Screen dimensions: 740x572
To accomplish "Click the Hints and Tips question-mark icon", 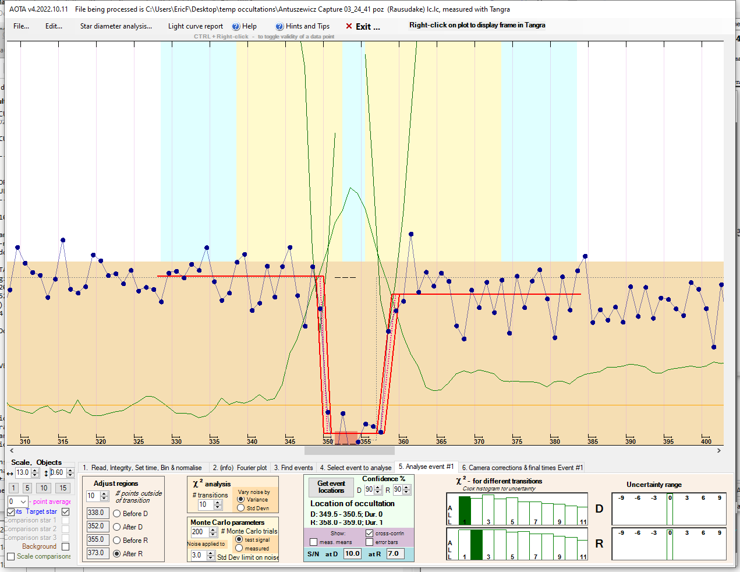I will click(x=279, y=26).
